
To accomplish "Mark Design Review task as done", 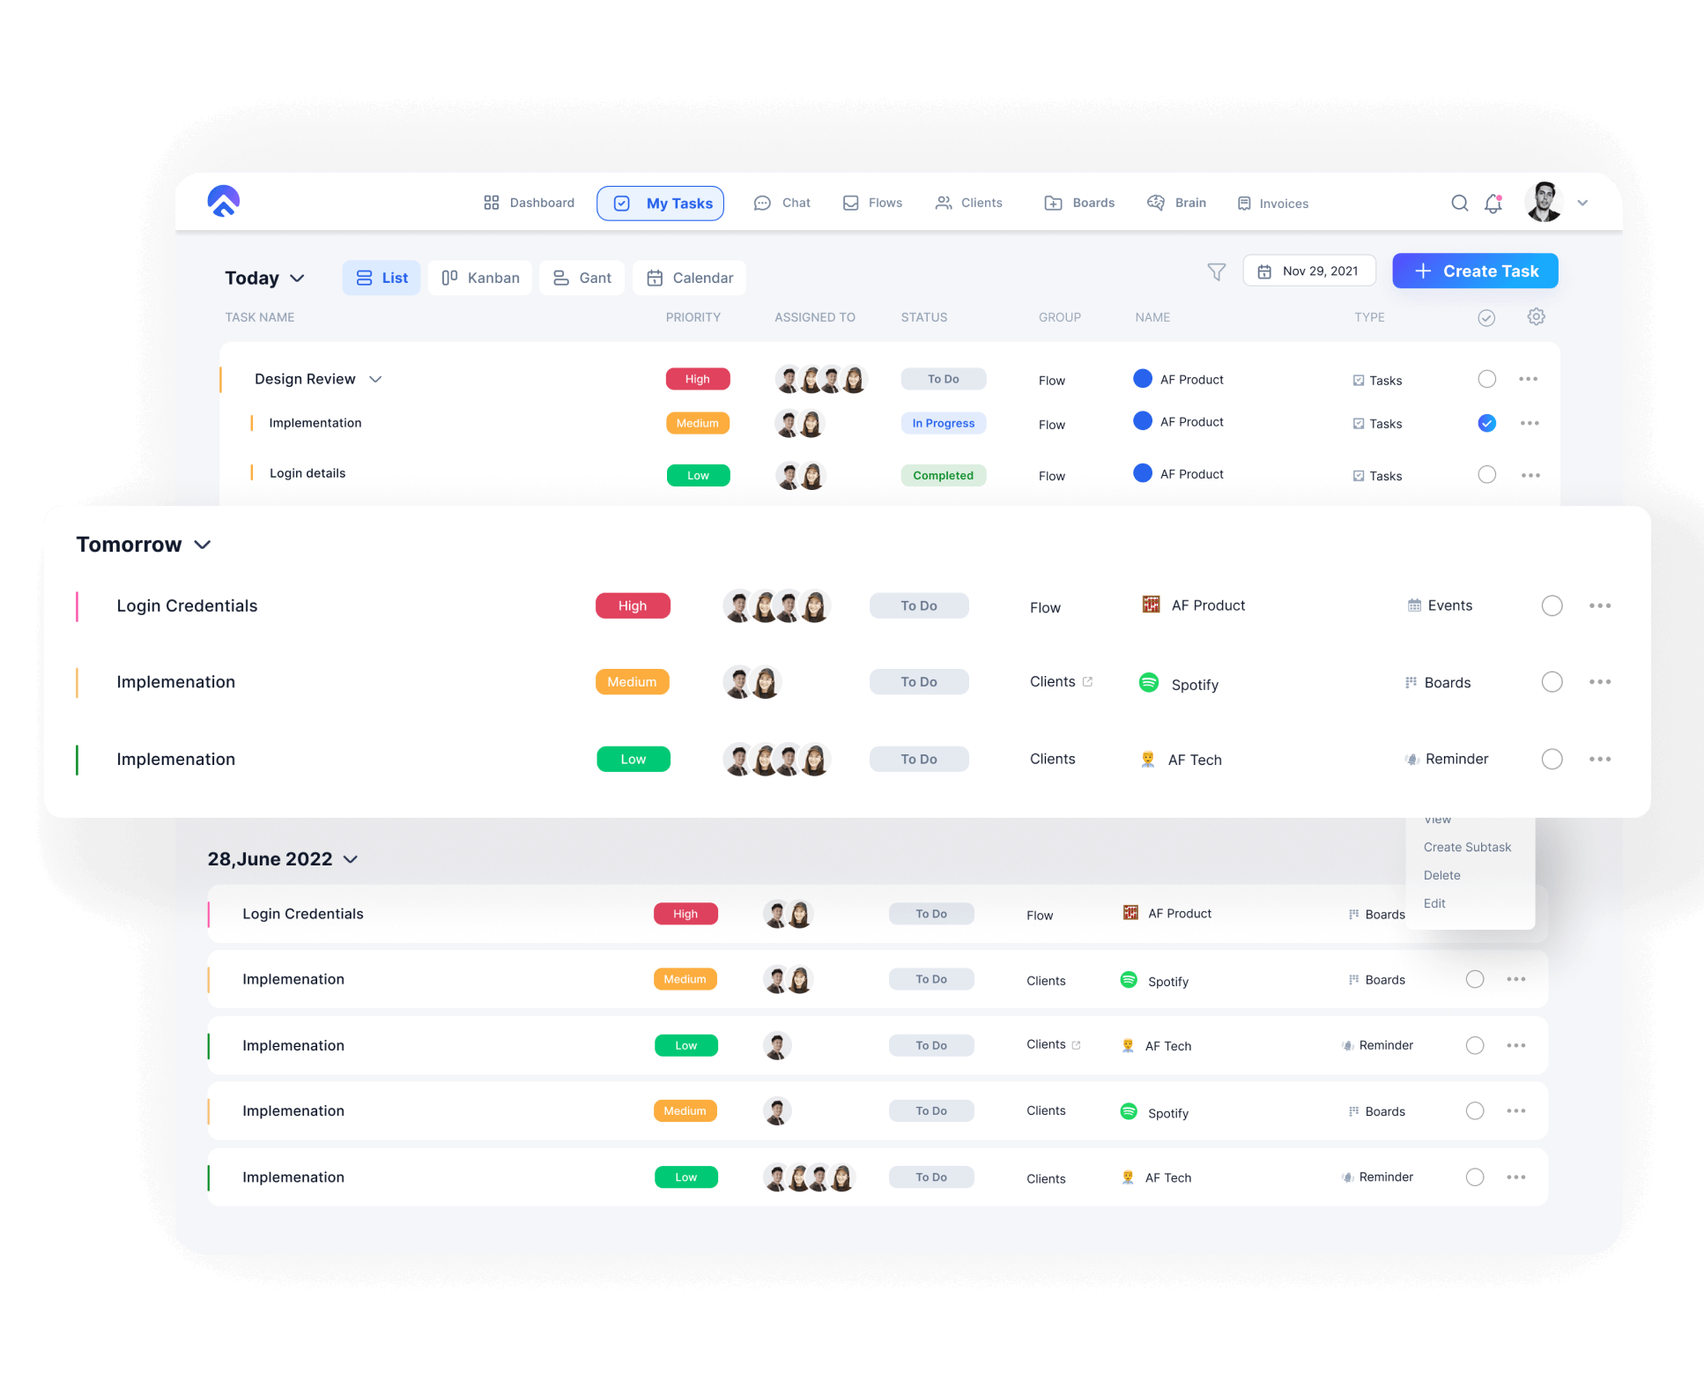I will 1486,380.
